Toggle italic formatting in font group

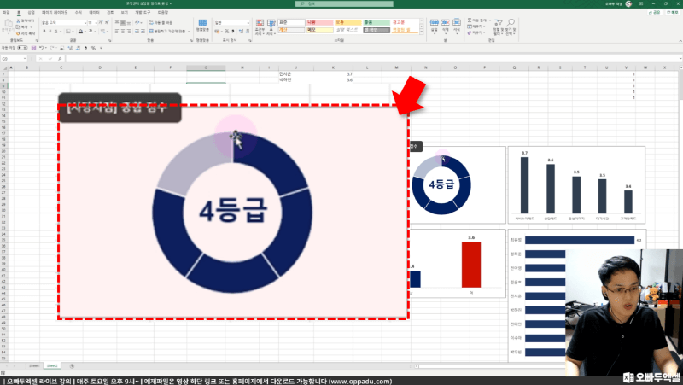[x=50, y=32]
